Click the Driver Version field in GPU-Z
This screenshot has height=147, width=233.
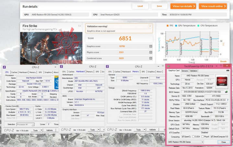tap(204, 120)
